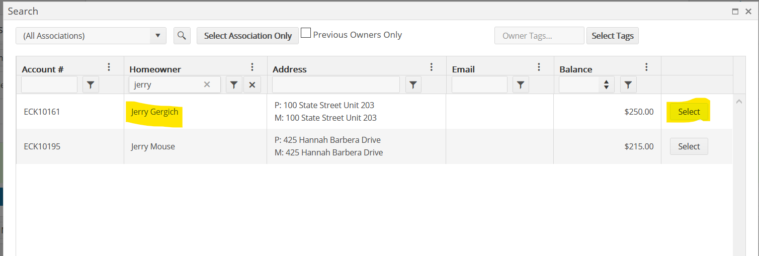Clear the 'jerry' text inside Homeowner field
Screen dimensions: 759x256
tap(207, 84)
